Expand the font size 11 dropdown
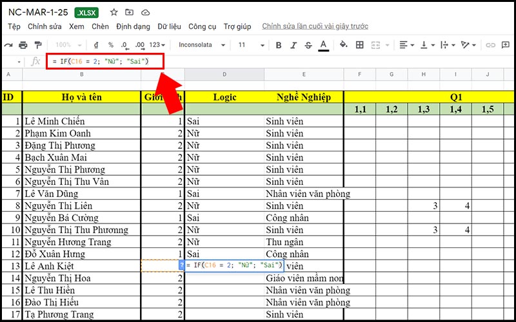516x322 pixels. [x=250, y=45]
